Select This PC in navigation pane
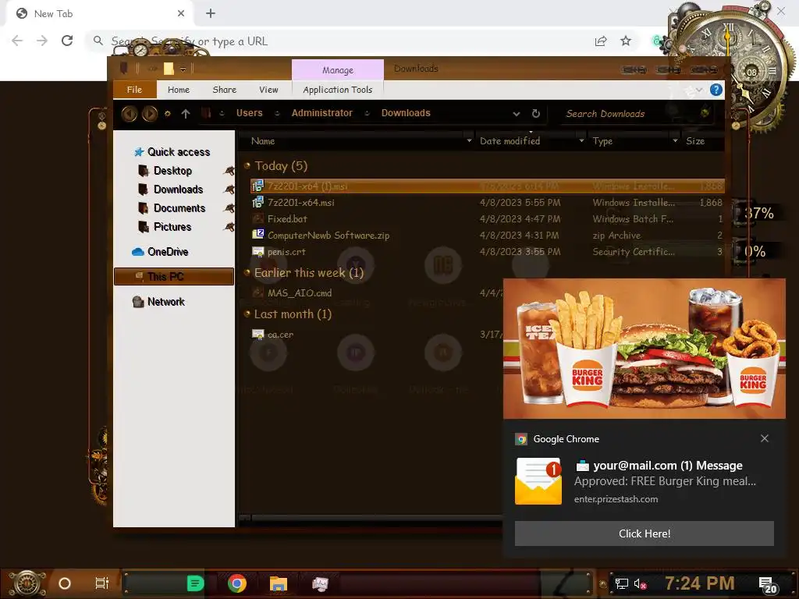 click(174, 277)
